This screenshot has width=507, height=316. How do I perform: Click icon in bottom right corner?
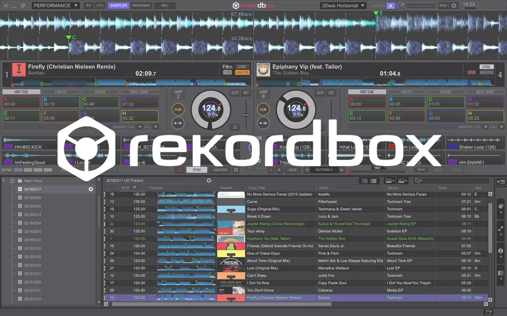[x=488, y=312]
